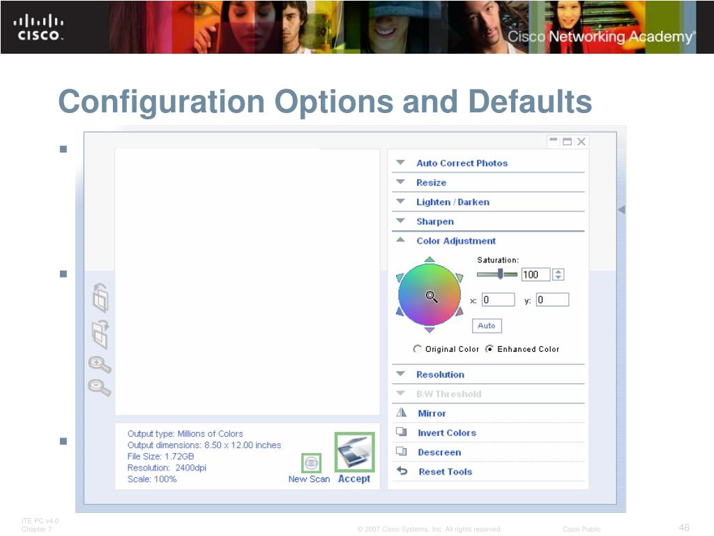
Task: Click the Auto color button
Action: click(x=487, y=326)
